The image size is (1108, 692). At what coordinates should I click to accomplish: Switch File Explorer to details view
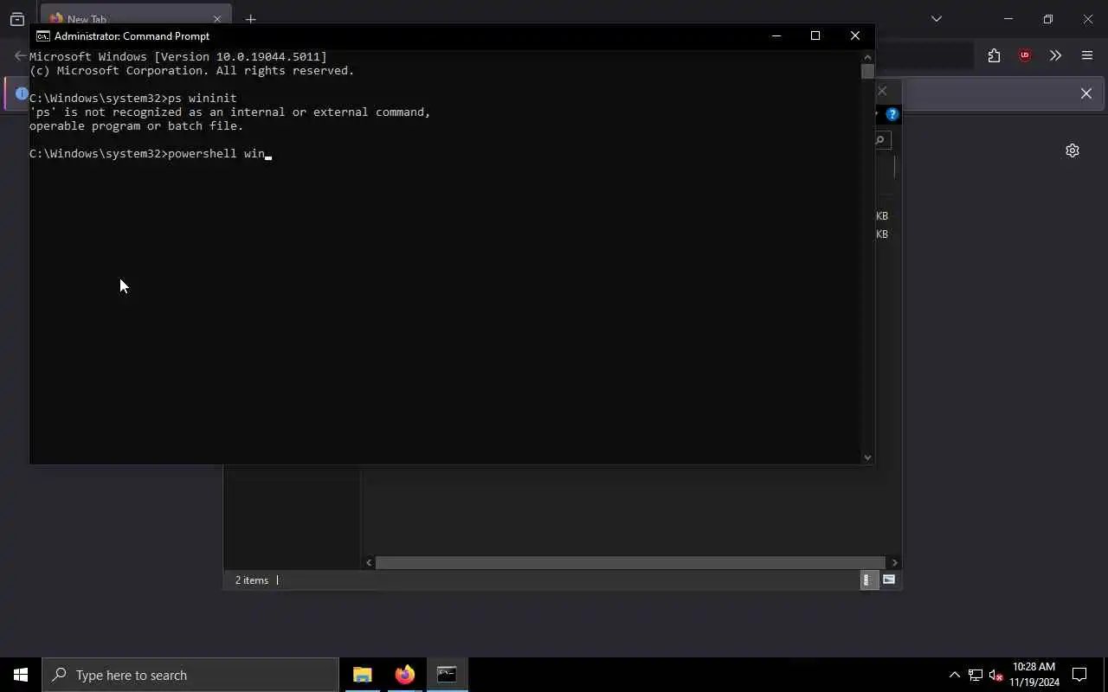tap(867, 580)
